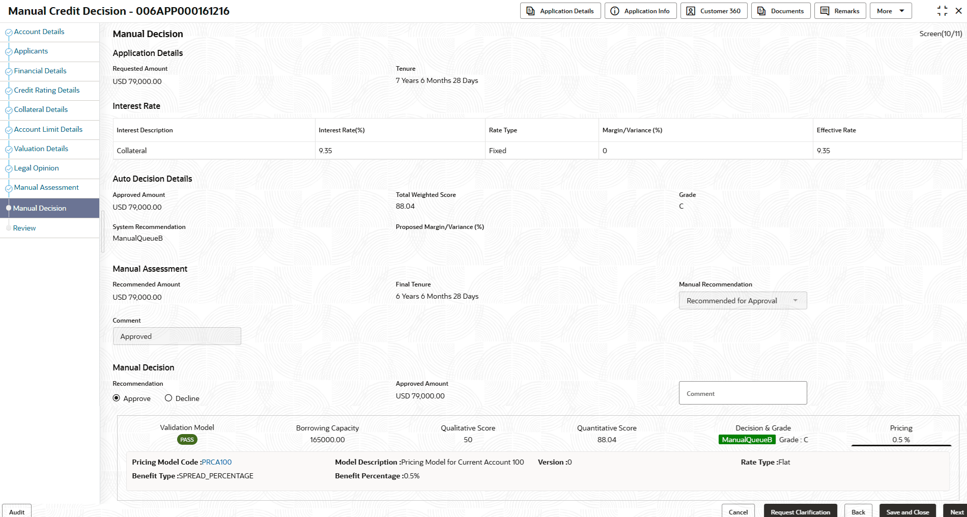
Task: Go to Review step
Action: click(24, 228)
